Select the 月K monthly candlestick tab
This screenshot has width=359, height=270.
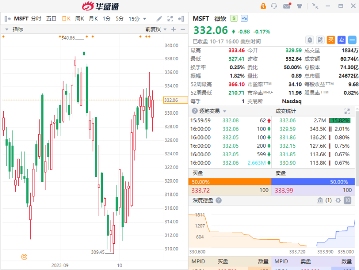tap(93, 19)
